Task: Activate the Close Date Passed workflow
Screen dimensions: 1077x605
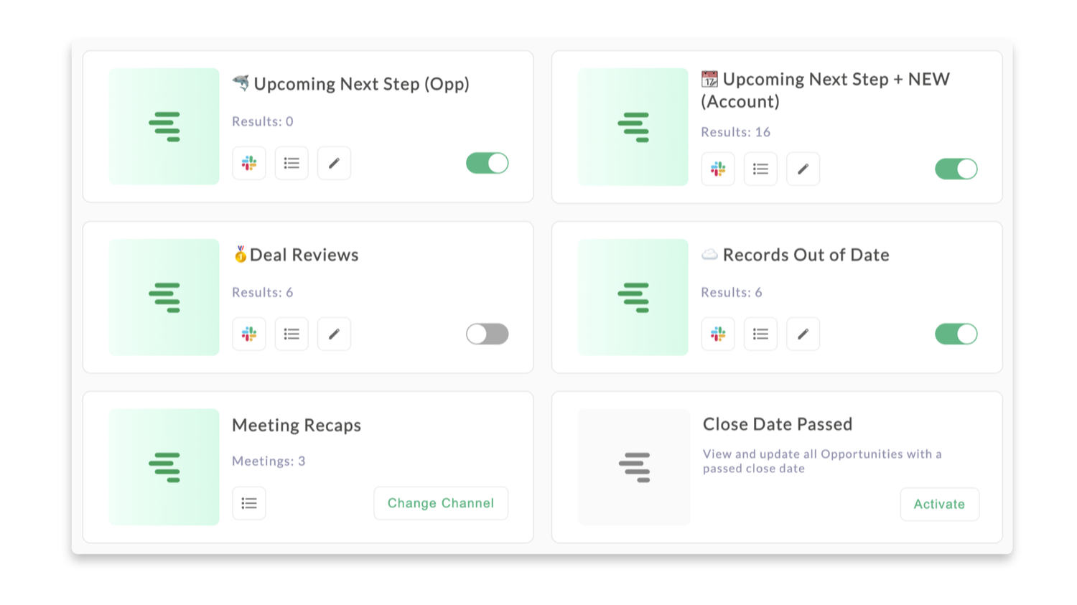Action: tap(939, 505)
